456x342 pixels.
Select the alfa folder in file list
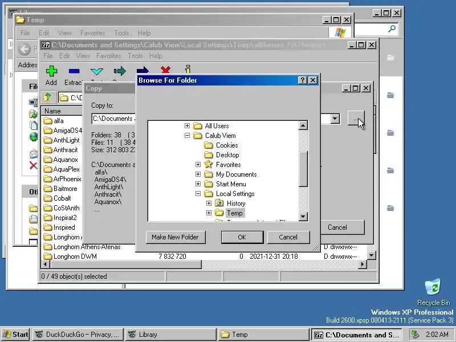coord(54,121)
